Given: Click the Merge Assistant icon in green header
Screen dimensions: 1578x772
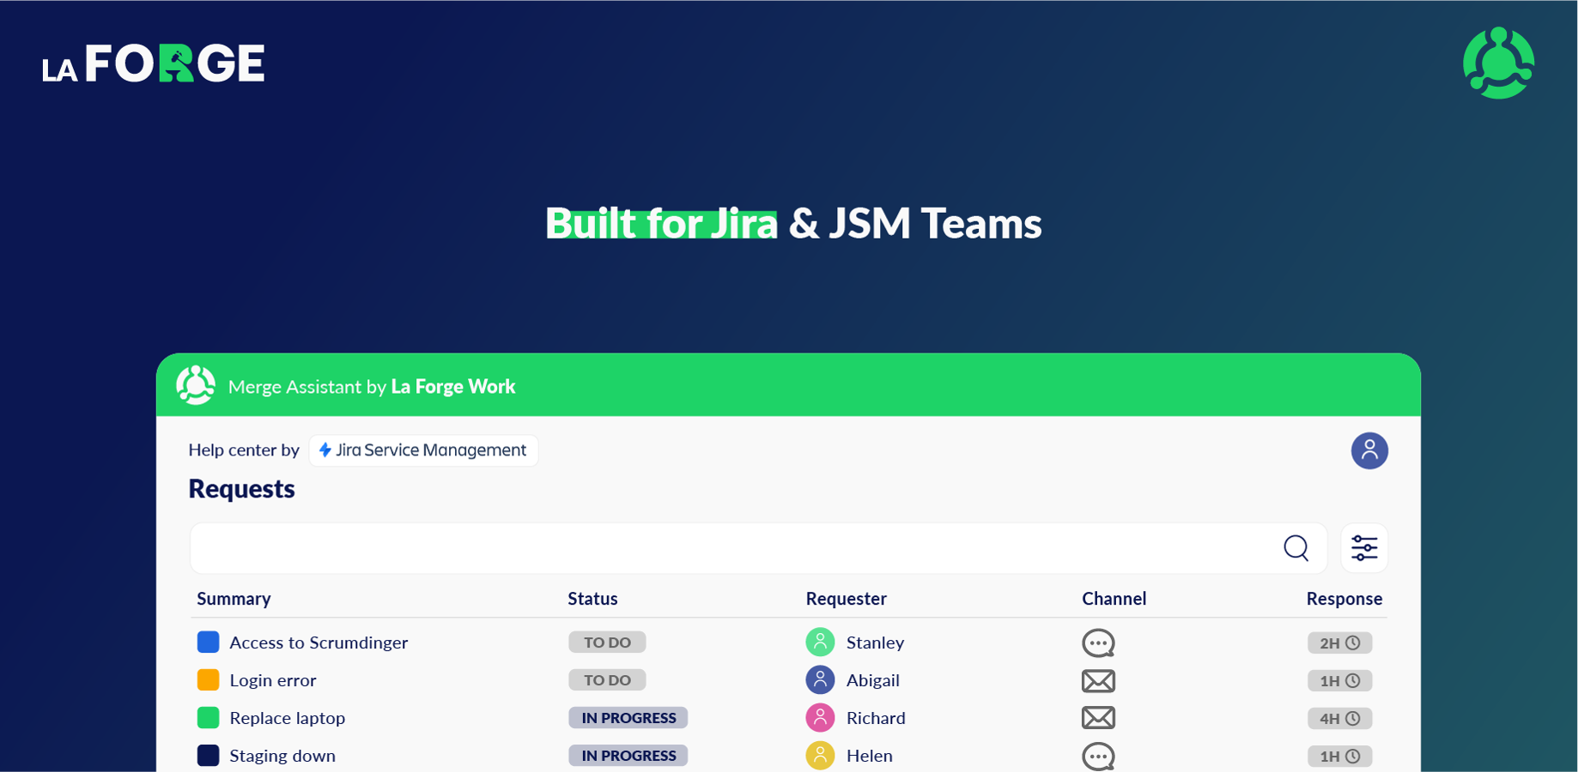Looking at the screenshot, I should point(196,385).
